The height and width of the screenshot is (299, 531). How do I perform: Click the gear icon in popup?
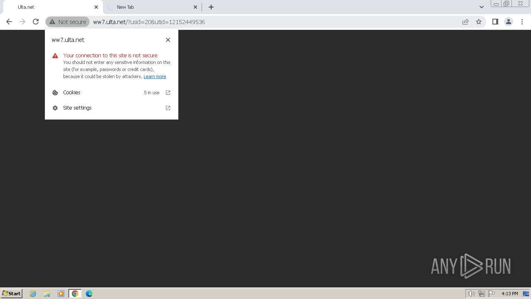tap(55, 108)
